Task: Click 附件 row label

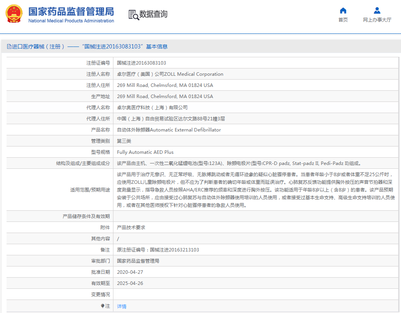Action: (x=105, y=228)
